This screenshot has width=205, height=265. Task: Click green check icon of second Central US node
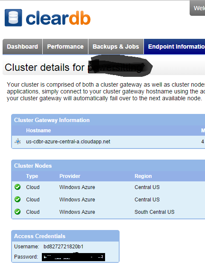tap(18, 199)
